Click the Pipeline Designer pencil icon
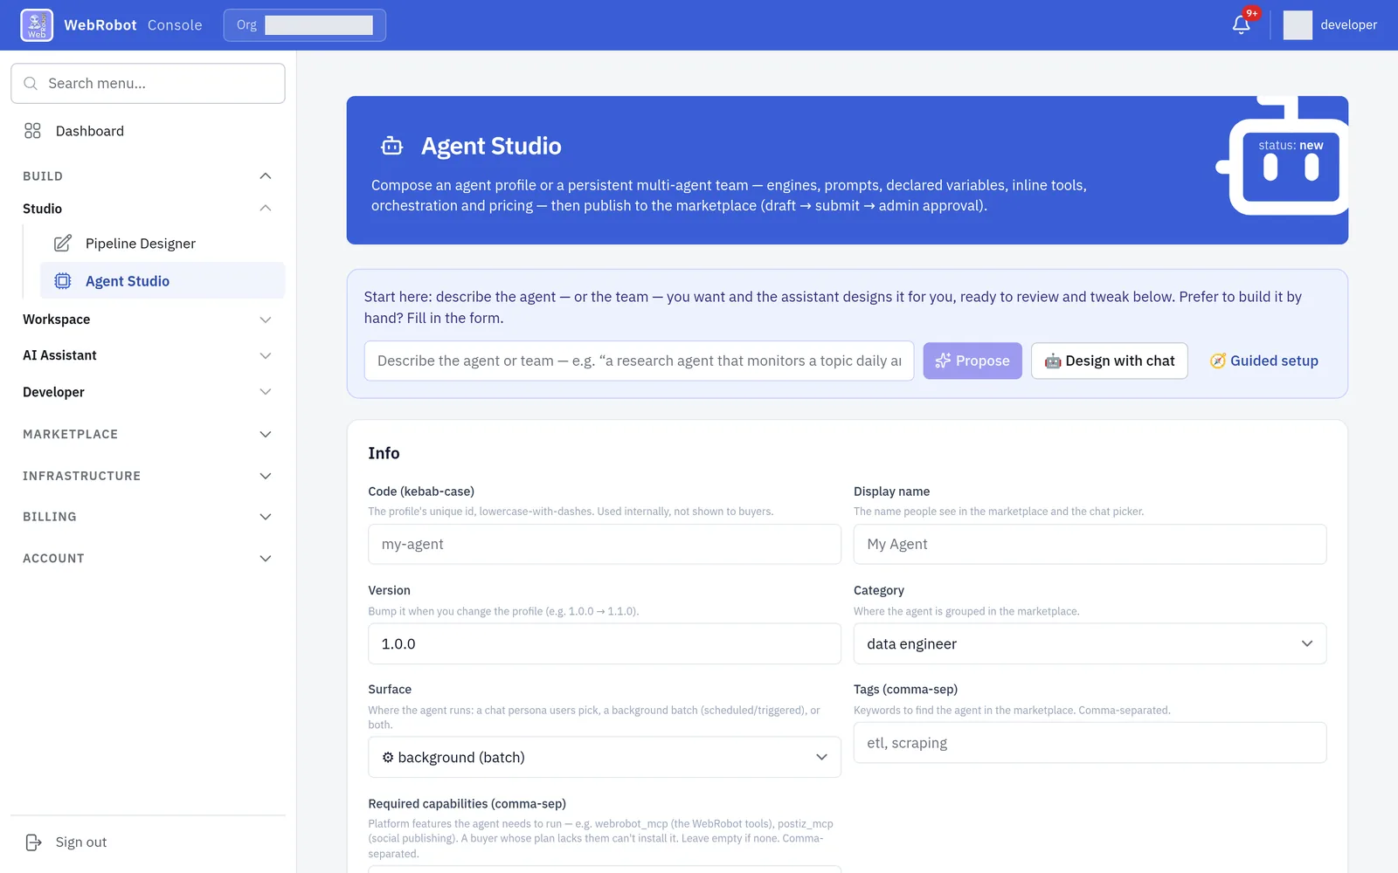The width and height of the screenshot is (1398, 873). coord(63,244)
